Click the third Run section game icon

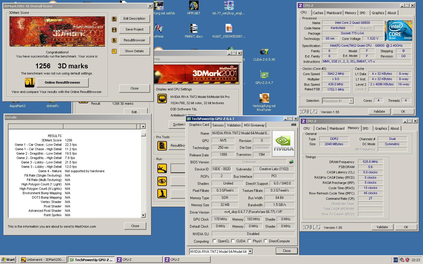click(162, 193)
